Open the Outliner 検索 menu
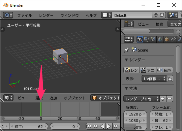 (159, 24)
